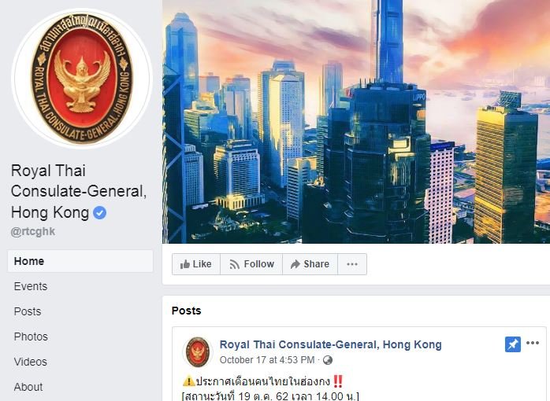Click the post's public globe privacy icon

pos(328,360)
